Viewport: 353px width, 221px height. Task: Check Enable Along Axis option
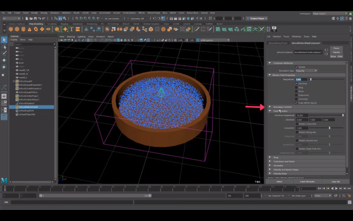pyautogui.click(x=297, y=133)
